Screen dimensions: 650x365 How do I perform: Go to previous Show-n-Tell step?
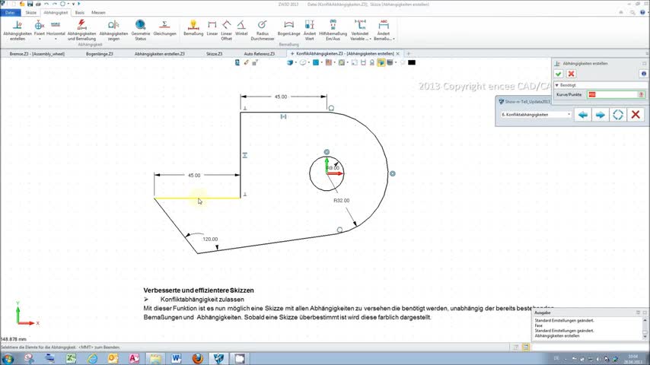pyautogui.click(x=583, y=115)
